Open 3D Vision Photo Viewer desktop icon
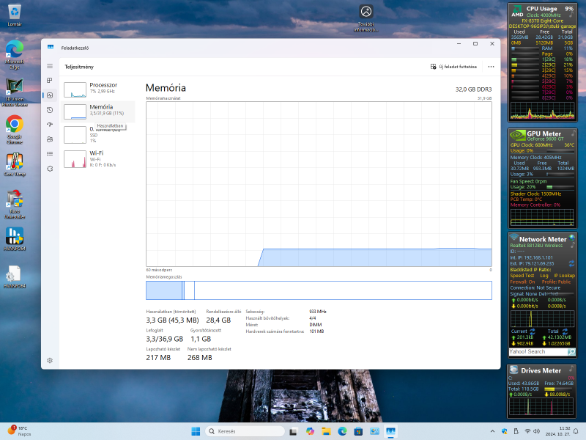This screenshot has height=440, width=586. 15,92
